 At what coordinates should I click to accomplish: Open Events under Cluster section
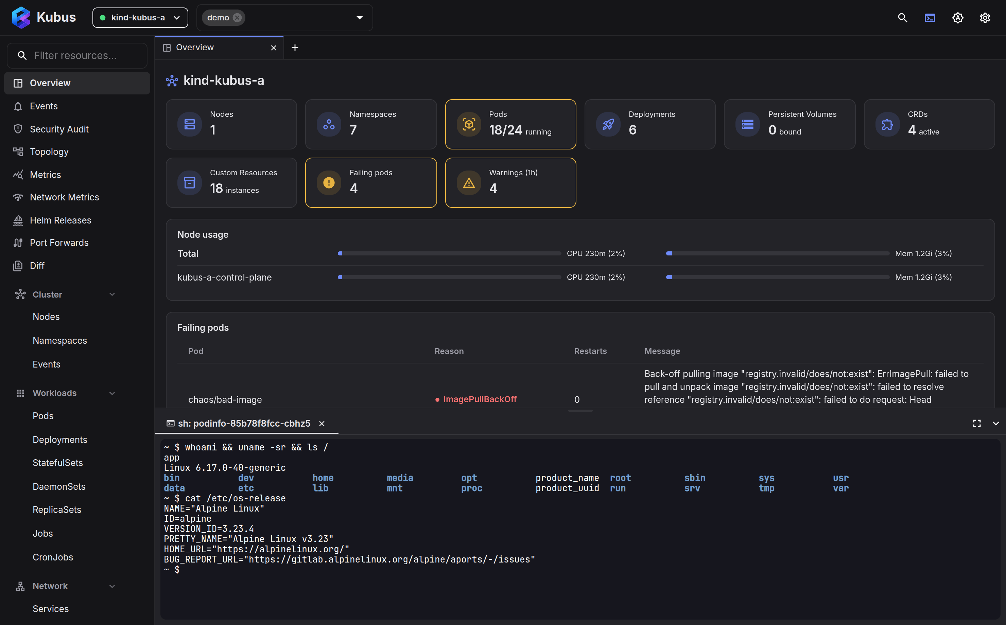click(47, 364)
